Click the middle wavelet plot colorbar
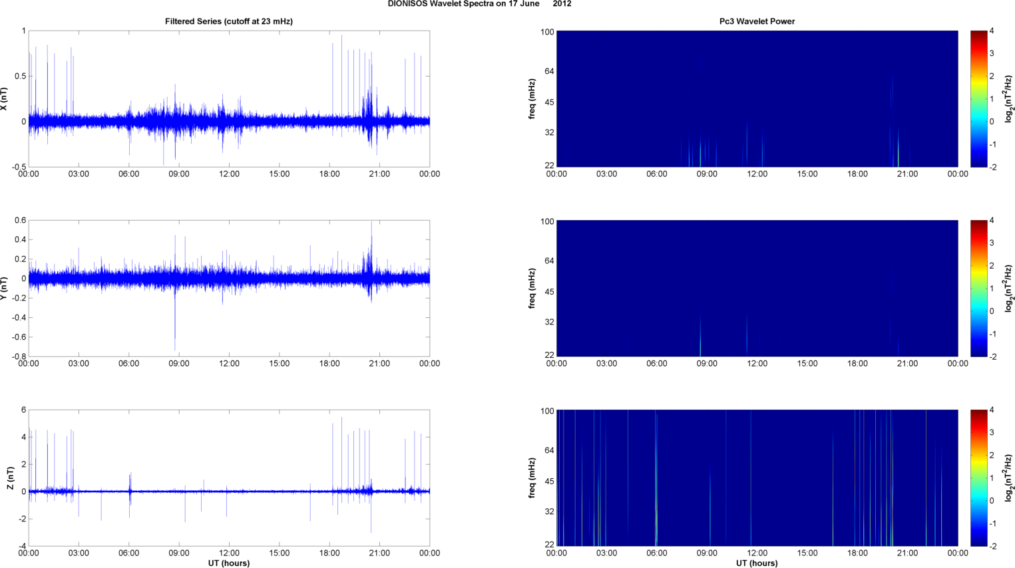 978,288
